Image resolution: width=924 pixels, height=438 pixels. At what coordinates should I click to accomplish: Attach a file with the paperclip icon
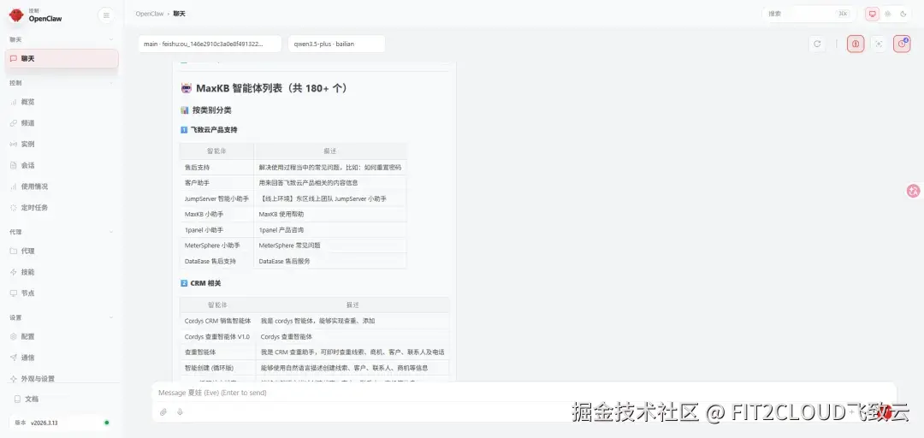tap(163, 411)
